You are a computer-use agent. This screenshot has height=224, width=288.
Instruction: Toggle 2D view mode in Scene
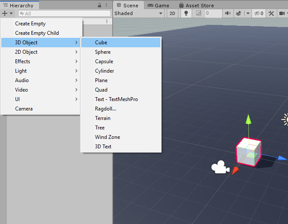point(172,13)
